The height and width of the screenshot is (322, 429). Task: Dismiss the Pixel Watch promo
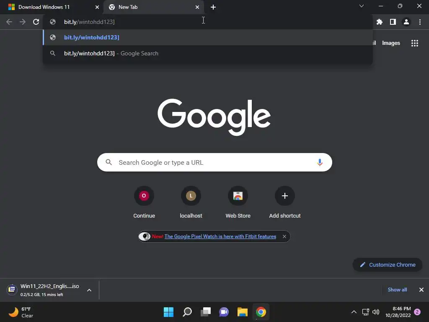coord(284,236)
